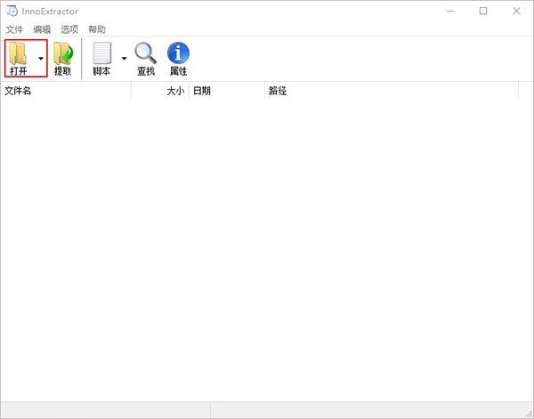Screen dimensions: 534x419
Task: Maximize the InnoExtractor window
Action: pos(483,12)
